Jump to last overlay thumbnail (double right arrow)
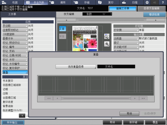The height and width of the screenshot is (125, 167). (143, 98)
